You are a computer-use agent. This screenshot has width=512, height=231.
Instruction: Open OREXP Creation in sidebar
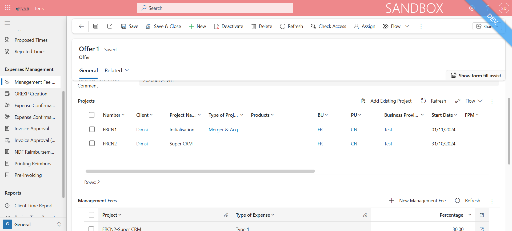[x=31, y=94]
